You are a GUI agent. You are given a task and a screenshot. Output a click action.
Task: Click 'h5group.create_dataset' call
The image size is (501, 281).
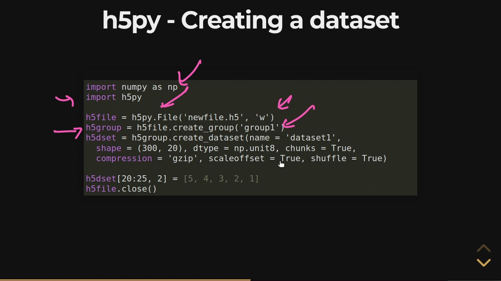click(x=188, y=138)
